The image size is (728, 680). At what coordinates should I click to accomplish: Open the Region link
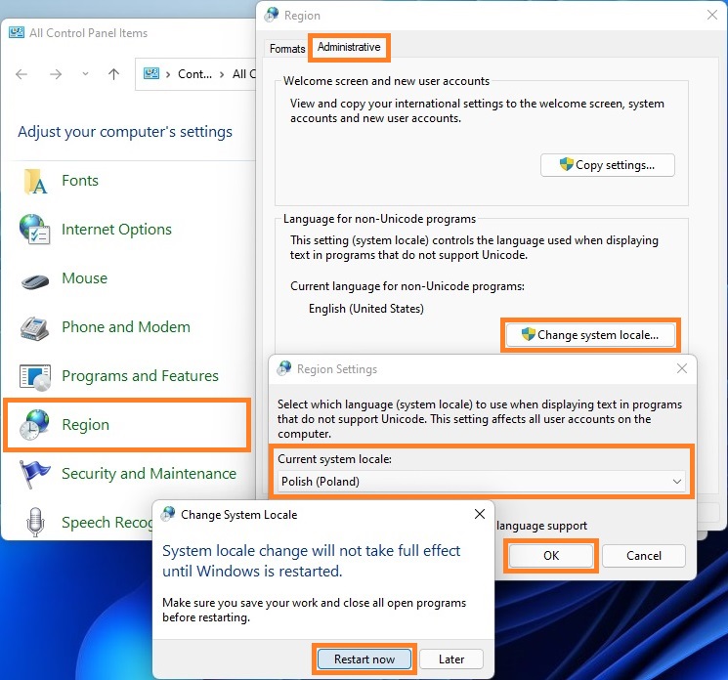(85, 425)
